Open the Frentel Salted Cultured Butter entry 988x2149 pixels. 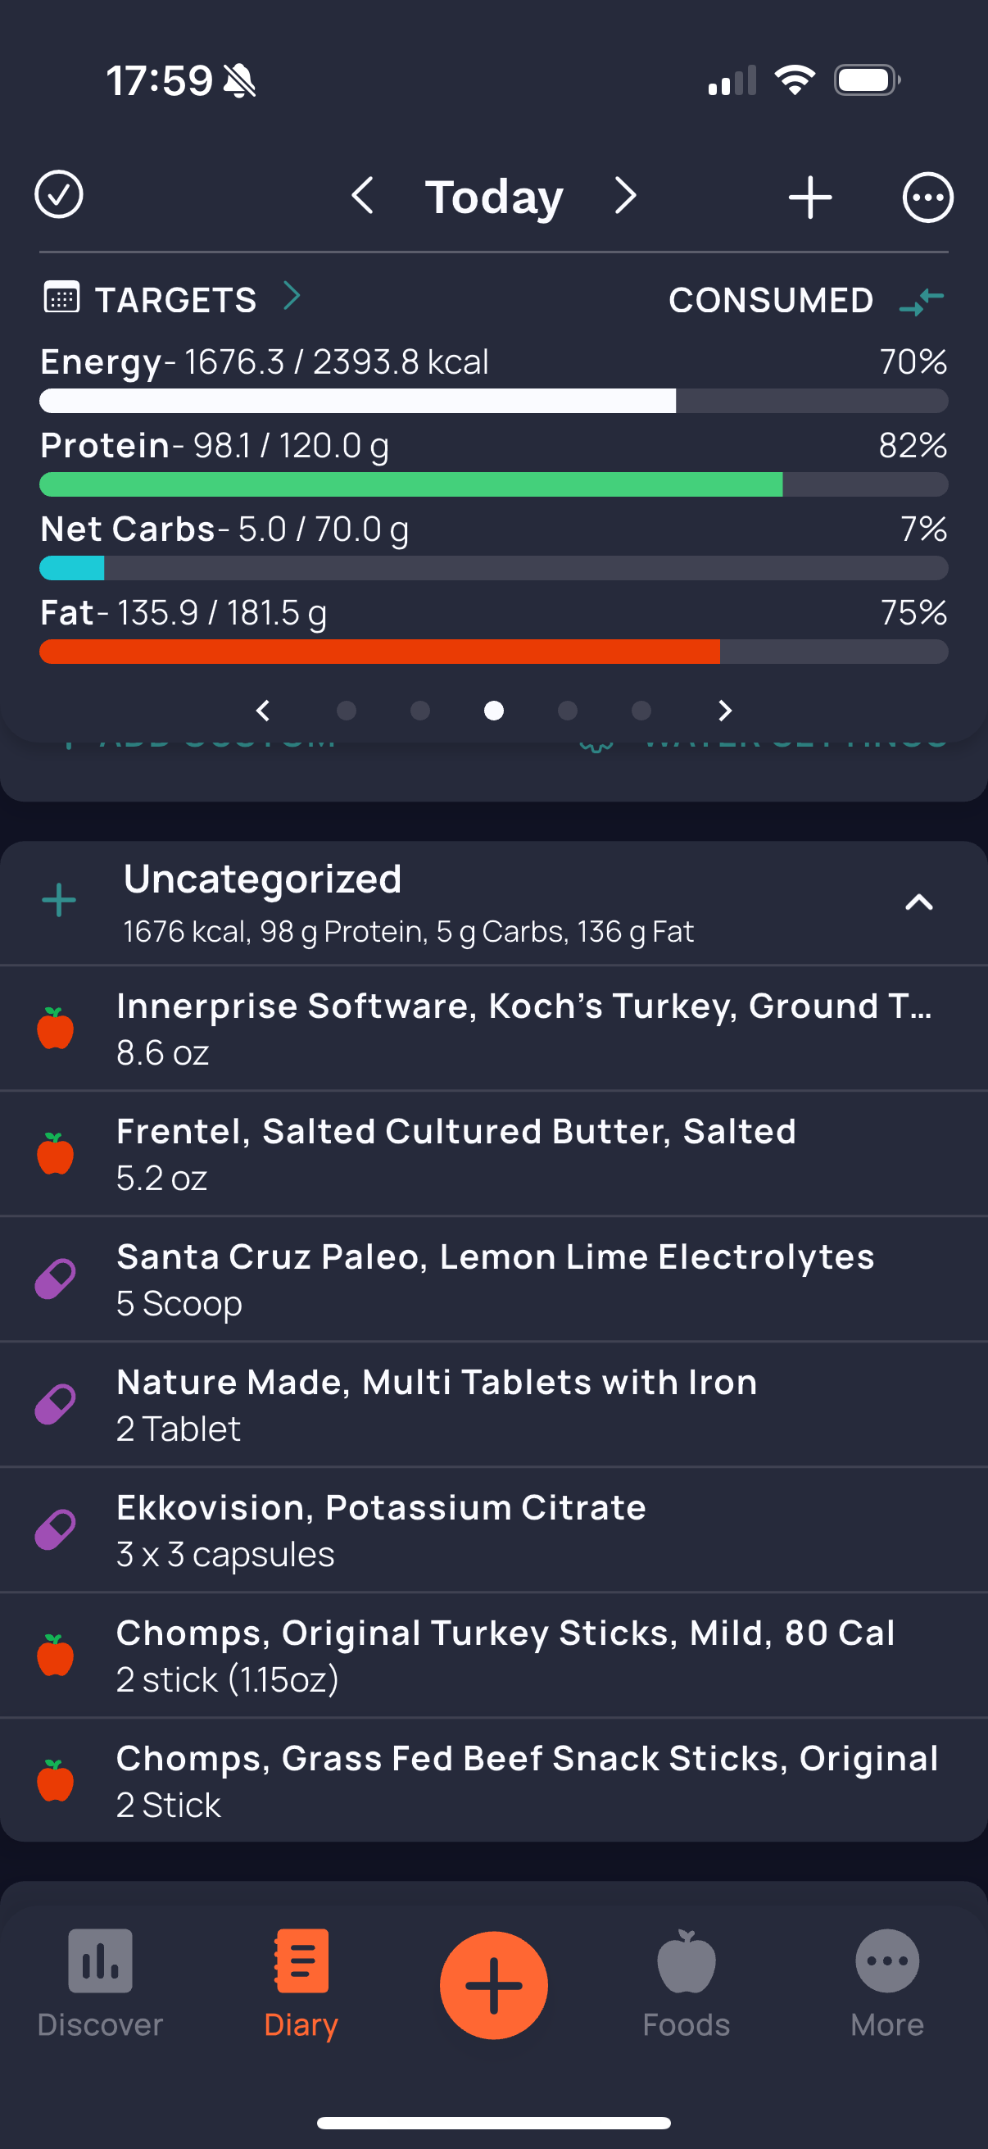pos(493,1154)
